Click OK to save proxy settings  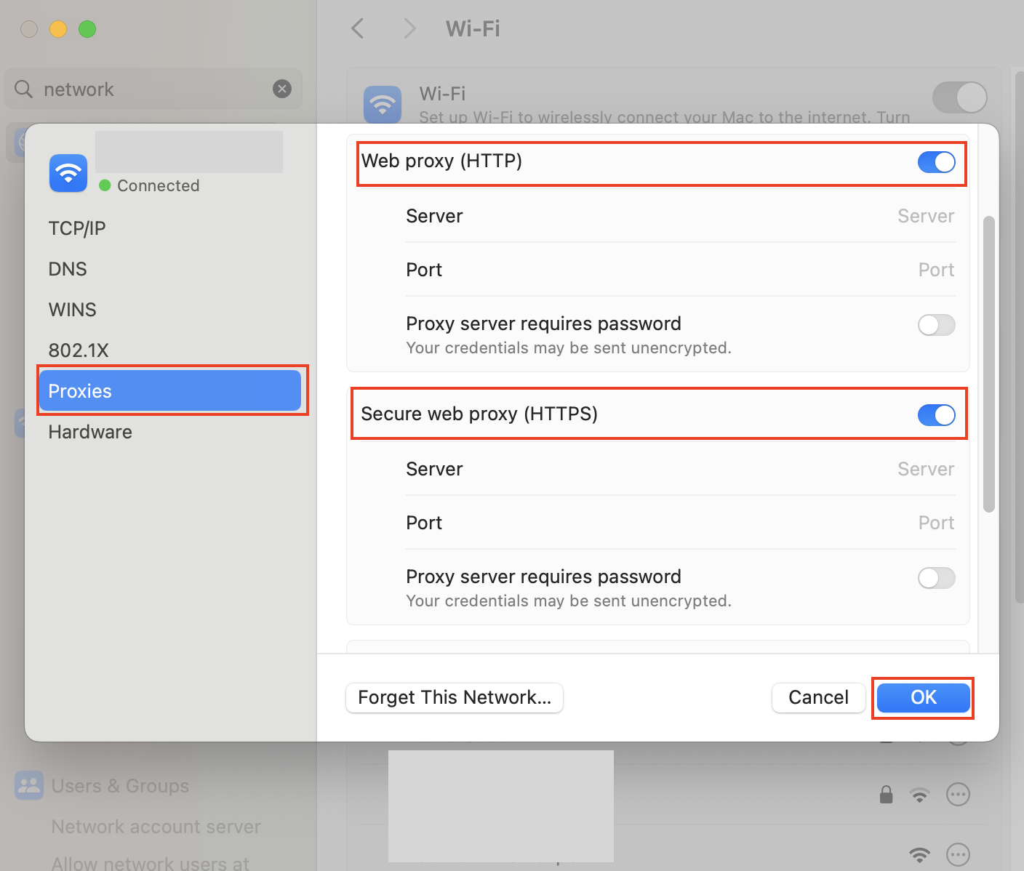click(922, 697)
